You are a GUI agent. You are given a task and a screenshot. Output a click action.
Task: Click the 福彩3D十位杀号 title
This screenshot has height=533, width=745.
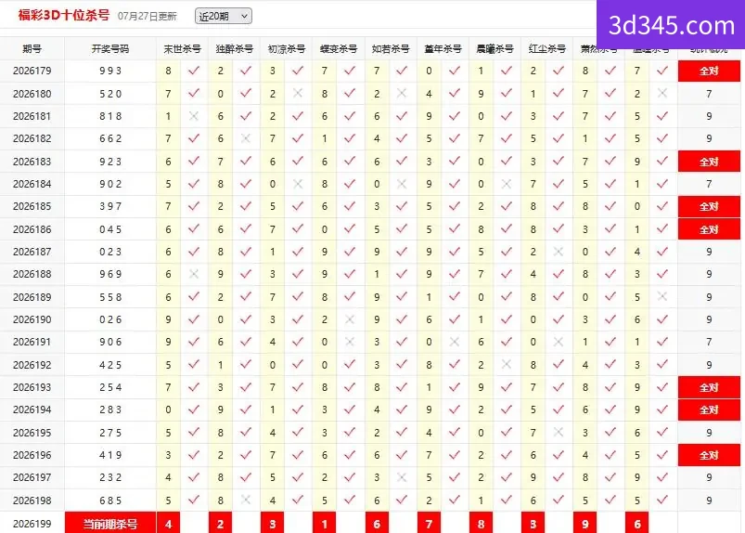pos(64,15)
